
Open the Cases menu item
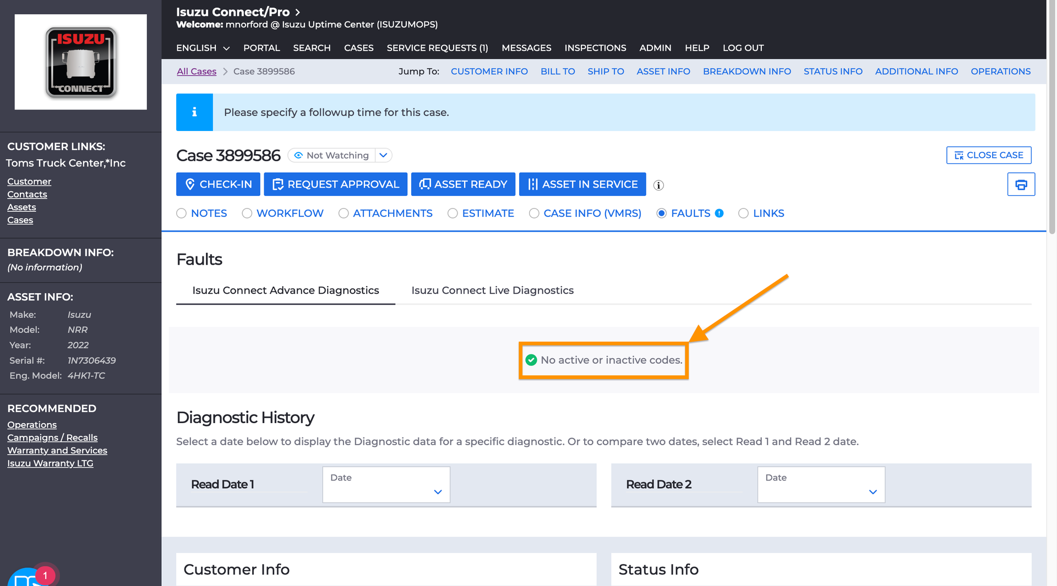click(358, 48)
